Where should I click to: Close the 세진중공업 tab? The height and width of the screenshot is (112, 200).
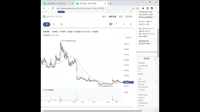coord(72,4)
